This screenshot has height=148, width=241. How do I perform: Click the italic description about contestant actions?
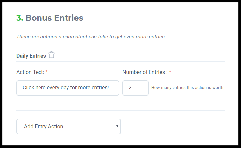[91, 37]
